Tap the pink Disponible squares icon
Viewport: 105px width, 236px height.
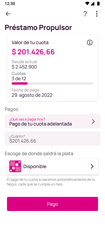[15, 166]
